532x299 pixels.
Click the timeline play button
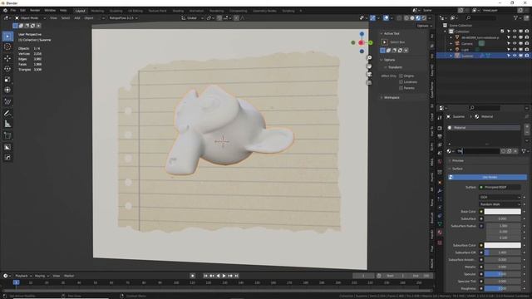tap(224, 276)
